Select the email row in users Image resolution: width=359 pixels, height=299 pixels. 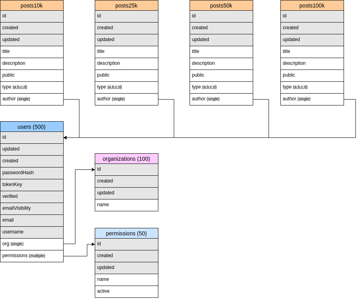pos(32,220)
